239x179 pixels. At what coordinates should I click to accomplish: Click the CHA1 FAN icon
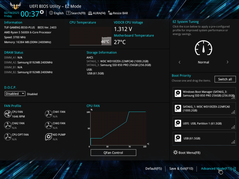pyautogui.click(x=49, y=114)
